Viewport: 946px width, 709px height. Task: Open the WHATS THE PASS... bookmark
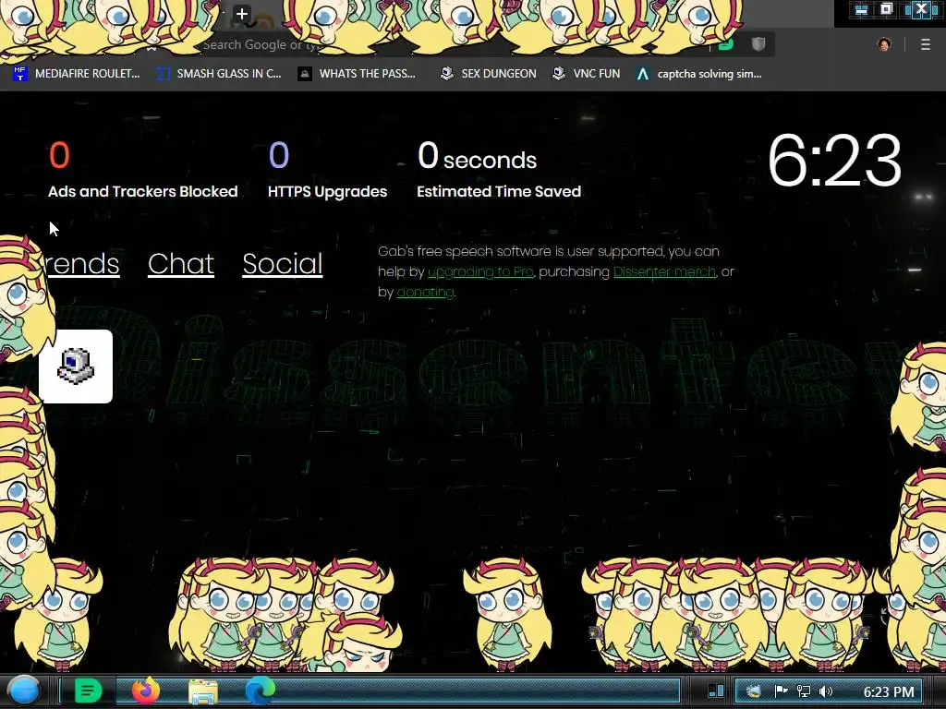[358, 74]
